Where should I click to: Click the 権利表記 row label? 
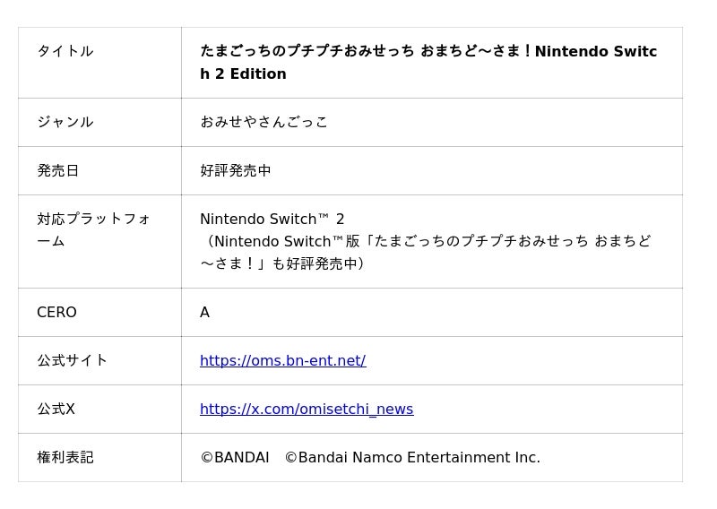65,458
